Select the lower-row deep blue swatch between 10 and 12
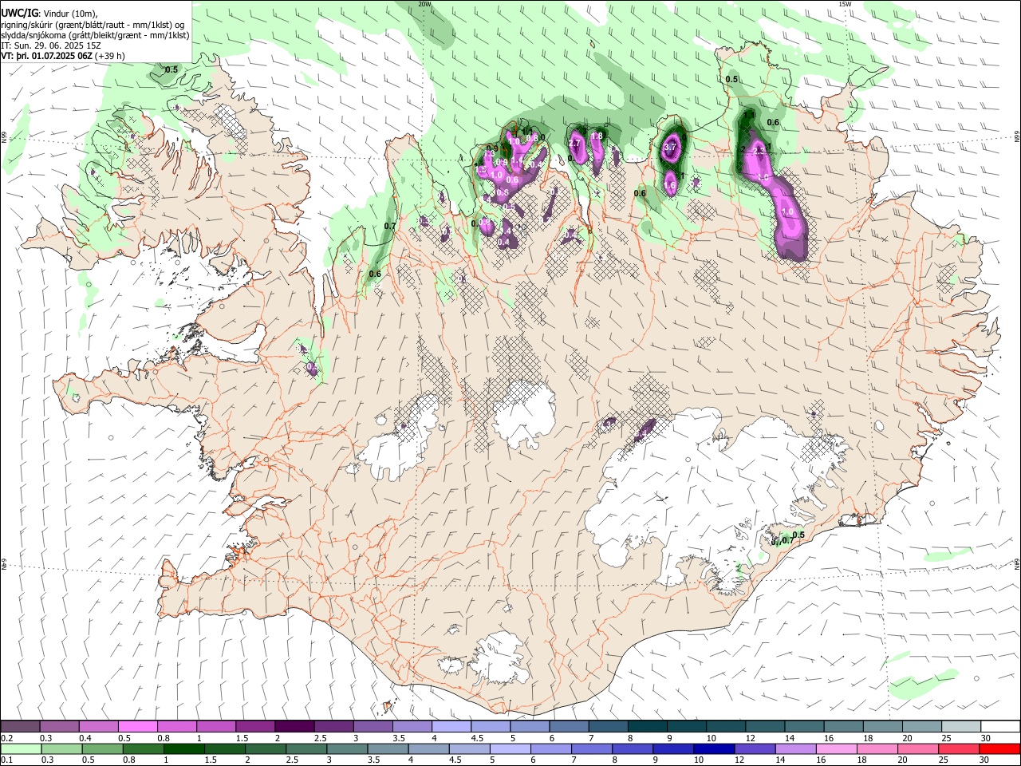Screen dimensions: 1021x766 tap(714, 748)
